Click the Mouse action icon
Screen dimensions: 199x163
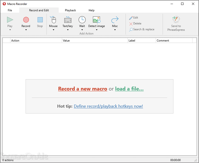tap(53, 20)
